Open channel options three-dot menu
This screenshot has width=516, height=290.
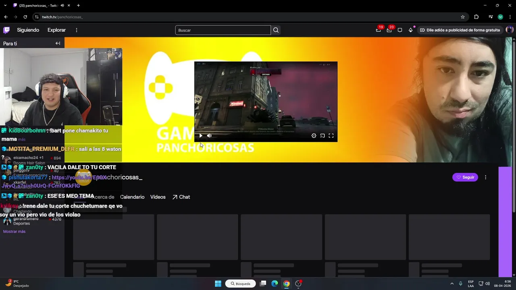coord(485,177)
